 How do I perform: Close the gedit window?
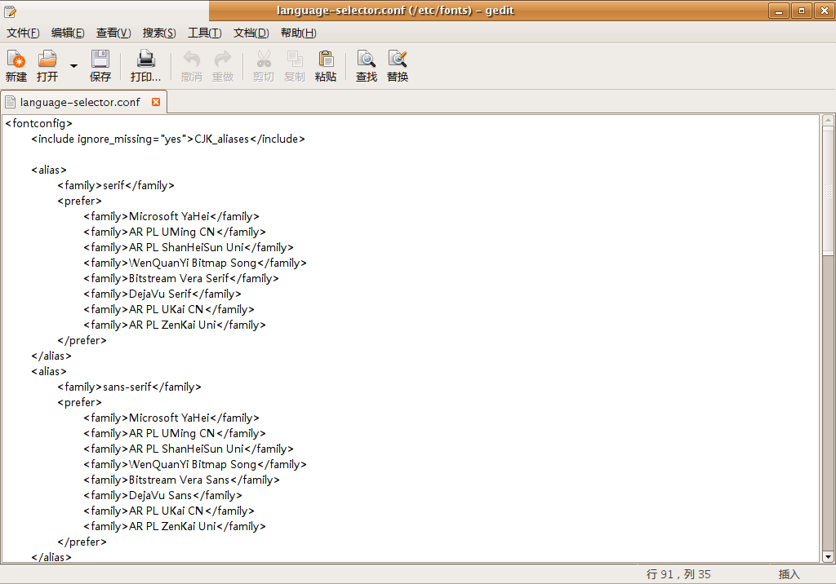[825, 11]
